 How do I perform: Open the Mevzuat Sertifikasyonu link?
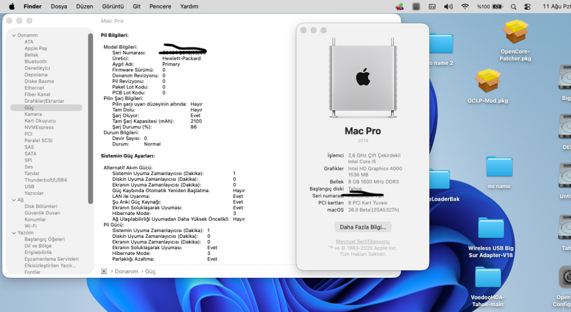(363, 241)
